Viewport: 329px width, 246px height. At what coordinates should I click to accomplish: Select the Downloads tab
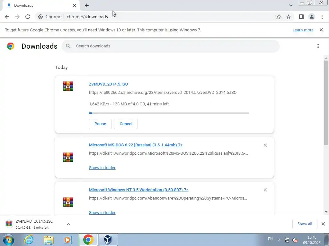point(41,5)
